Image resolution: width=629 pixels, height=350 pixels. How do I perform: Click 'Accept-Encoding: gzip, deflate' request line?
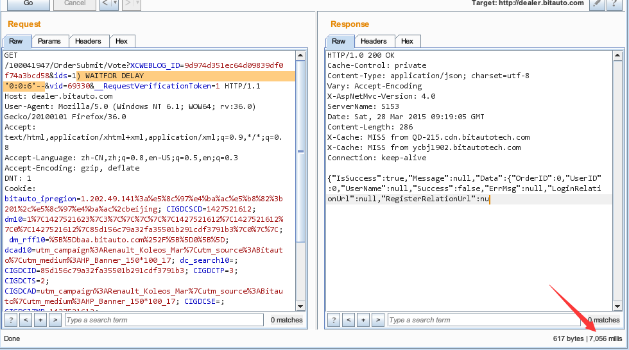[x=72, y=168]
